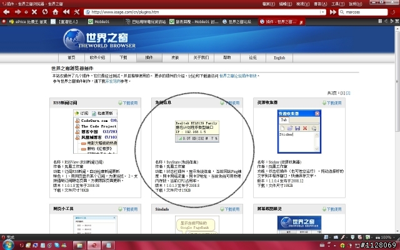
Task: Open the 書簽(A) menu
Action: pos(320,4)
